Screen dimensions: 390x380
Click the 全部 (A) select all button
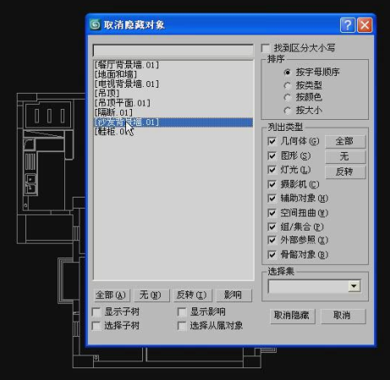[112, 296]
